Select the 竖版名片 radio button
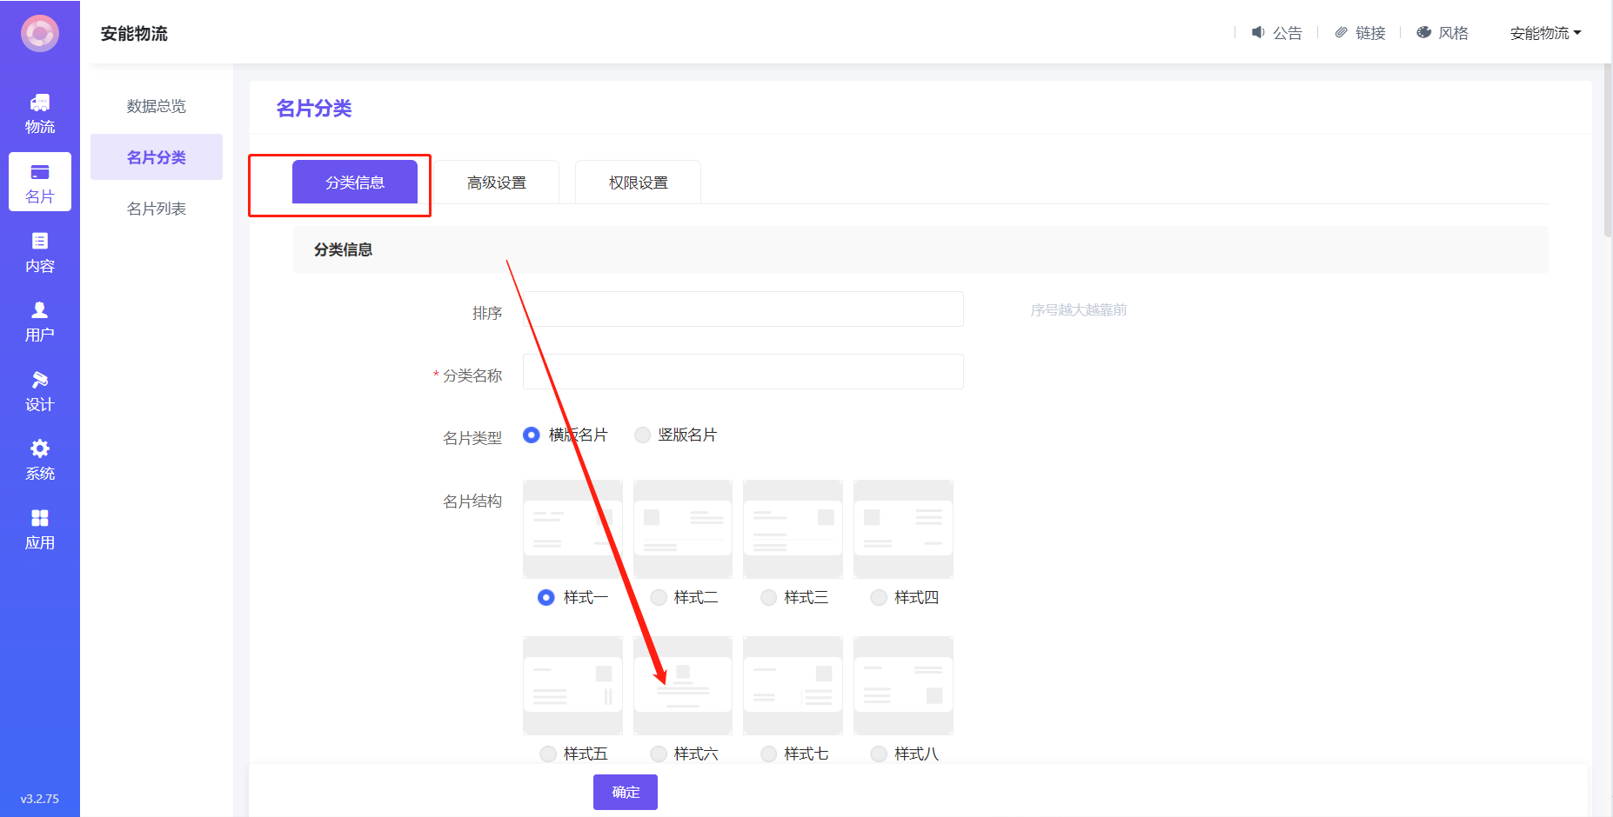 (643, 435)
